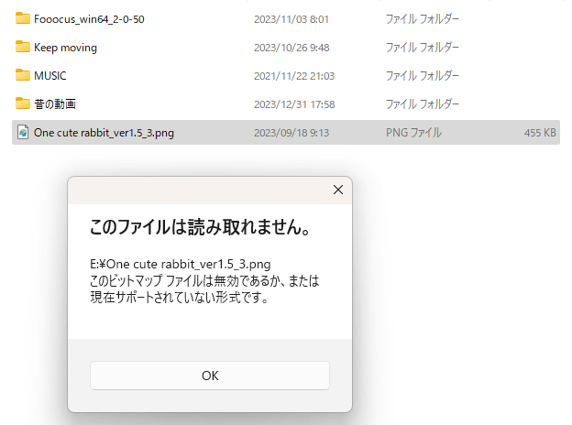Click the MUSIC folder icon
The height and width of the screenshot is (425, 572).
[x=23, y=75]
